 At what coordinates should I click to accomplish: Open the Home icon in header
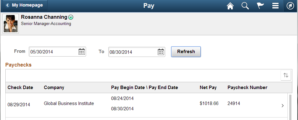(230, 6)
